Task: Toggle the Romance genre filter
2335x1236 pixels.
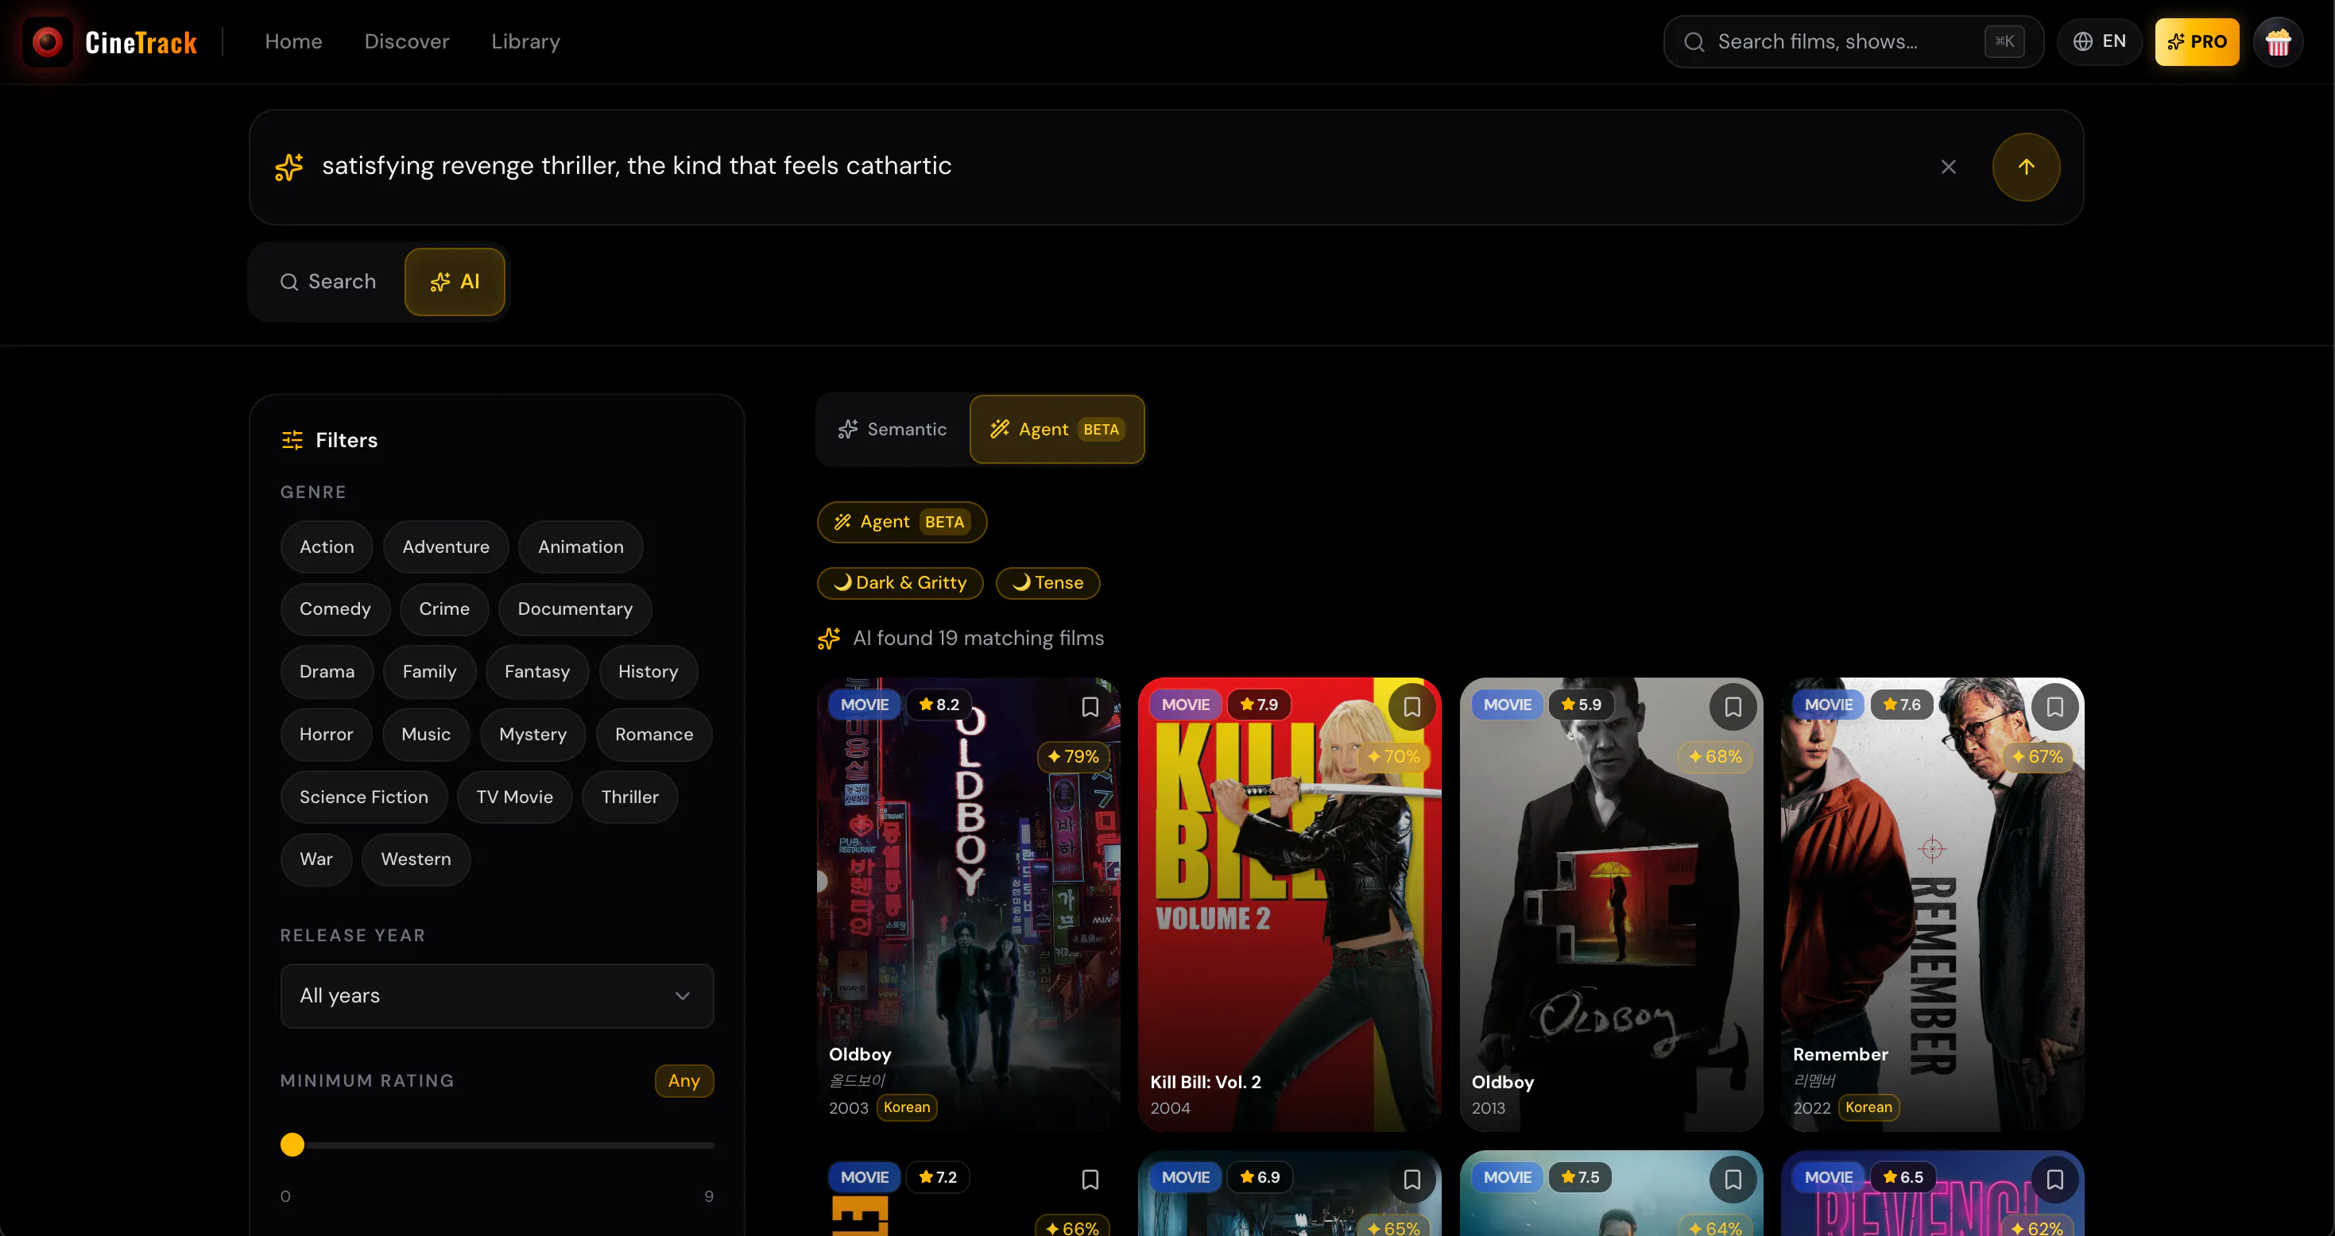Action: point(653,735)
